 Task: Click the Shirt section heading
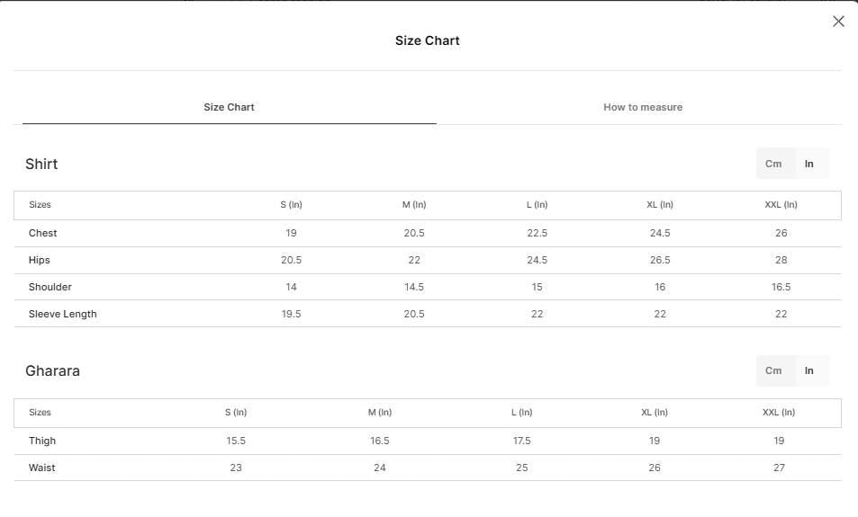pos(41,164)
